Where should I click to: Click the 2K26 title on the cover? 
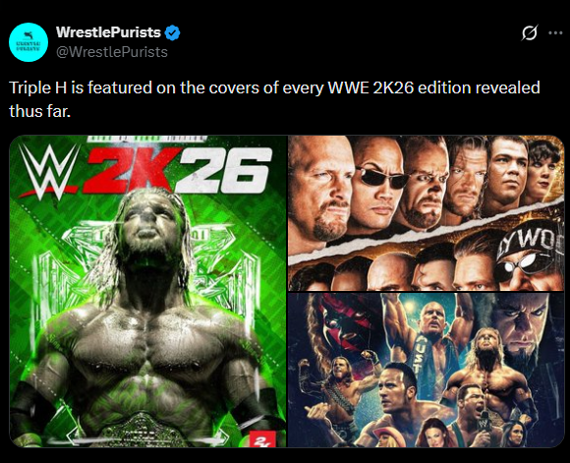pyautogui.click(x=177, y=171)
